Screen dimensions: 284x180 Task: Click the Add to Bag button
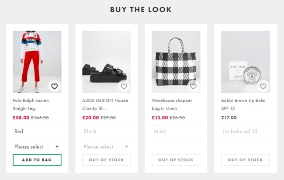pyautogui.click(x=37, y=160)
